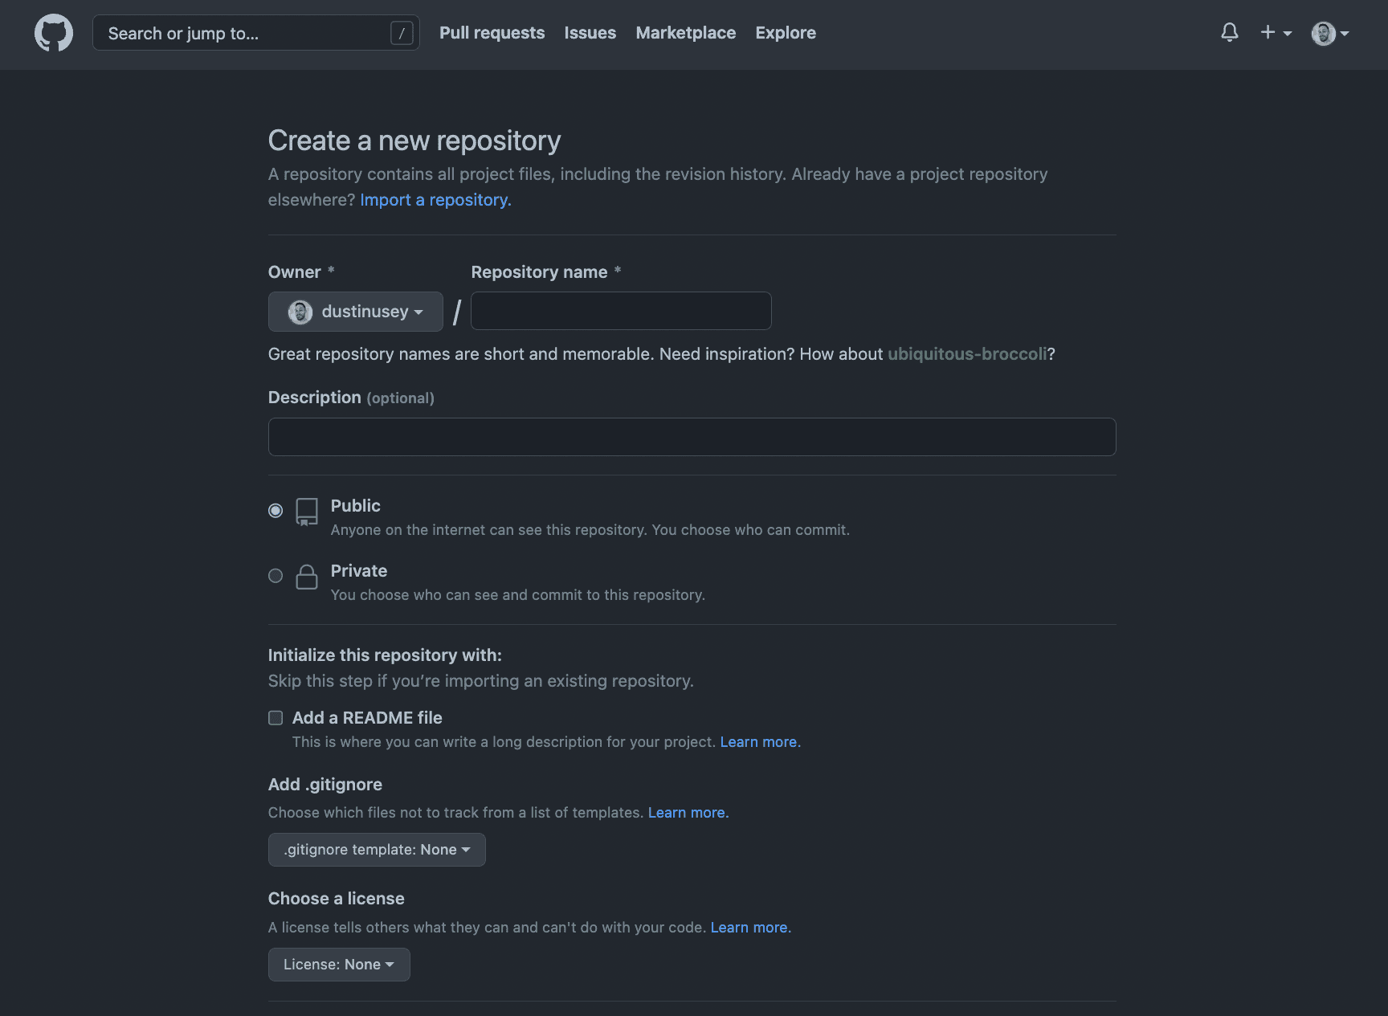1388x1016 pixels.
Task: Open Marketplace from the top navigation
Action: pos(685,33)
